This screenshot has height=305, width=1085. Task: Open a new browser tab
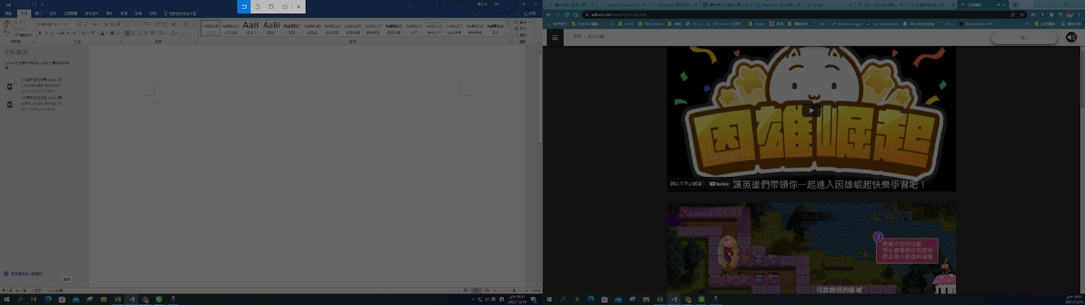(x=1015, y=5)
